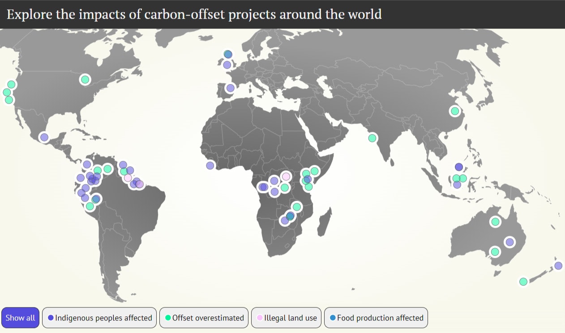Select the purple marker in eastern Australia

click(x=509, y=242)
